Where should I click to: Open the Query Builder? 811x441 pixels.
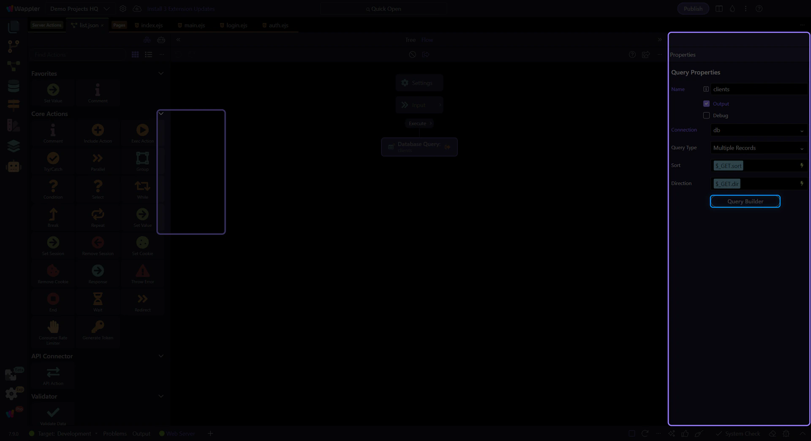point(745,201)
